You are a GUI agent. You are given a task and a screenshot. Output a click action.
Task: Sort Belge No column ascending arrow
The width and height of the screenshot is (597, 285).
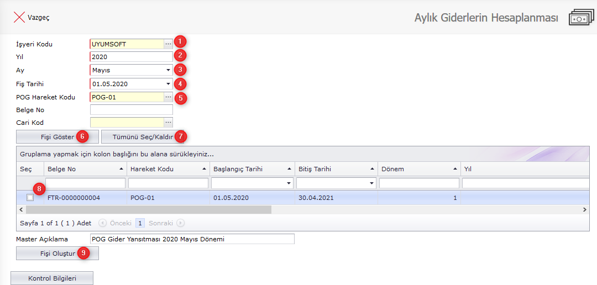[x=121, y=169]
